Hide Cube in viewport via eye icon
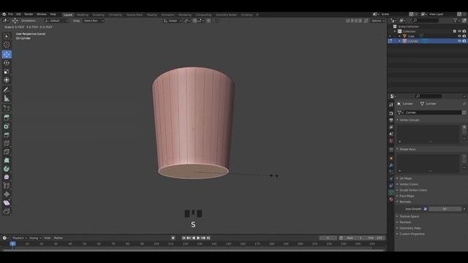 pos(459,36)
